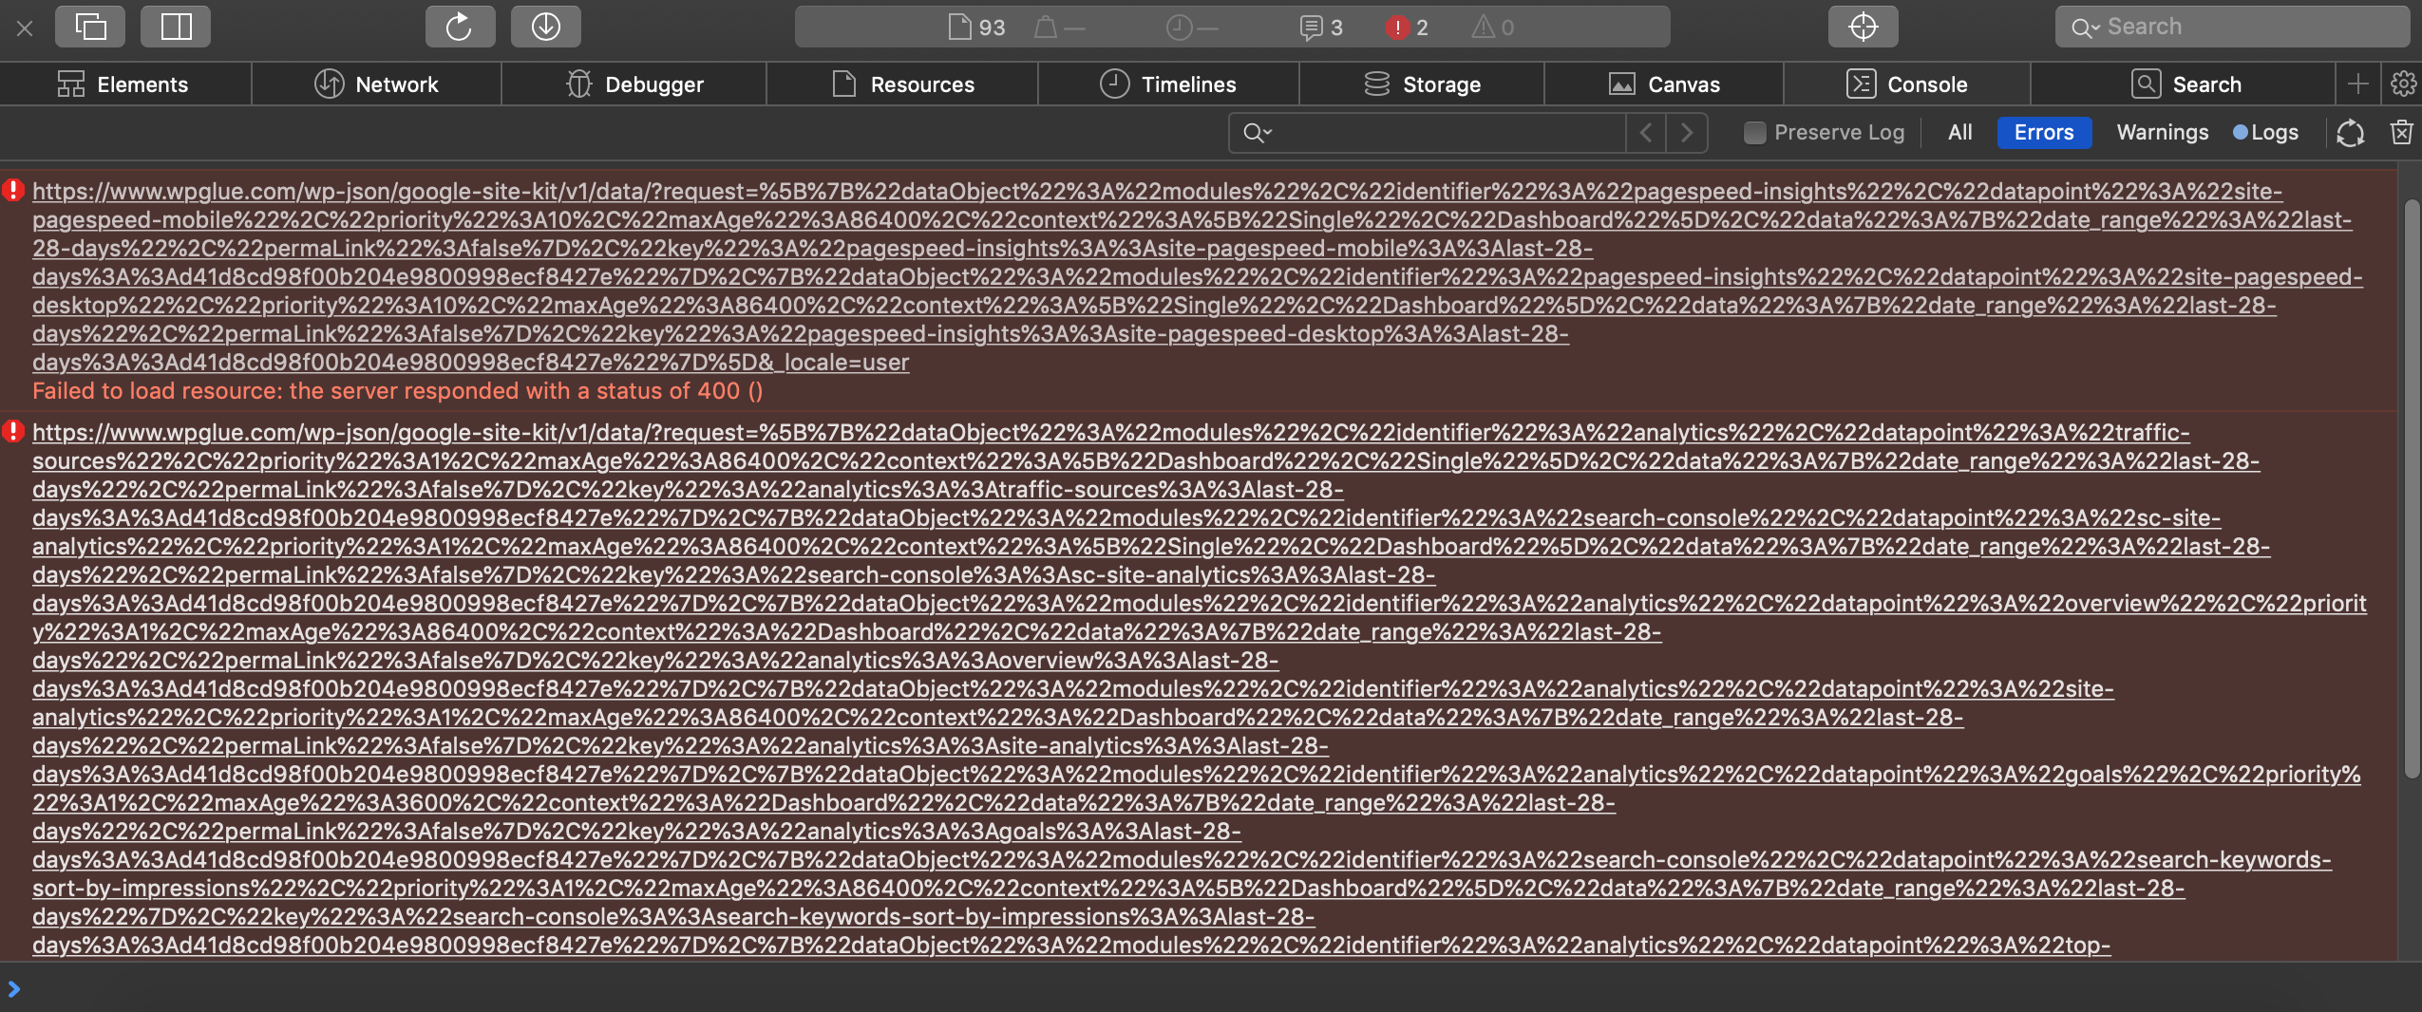Click the console refresh arrows icon

[2349, 132]
